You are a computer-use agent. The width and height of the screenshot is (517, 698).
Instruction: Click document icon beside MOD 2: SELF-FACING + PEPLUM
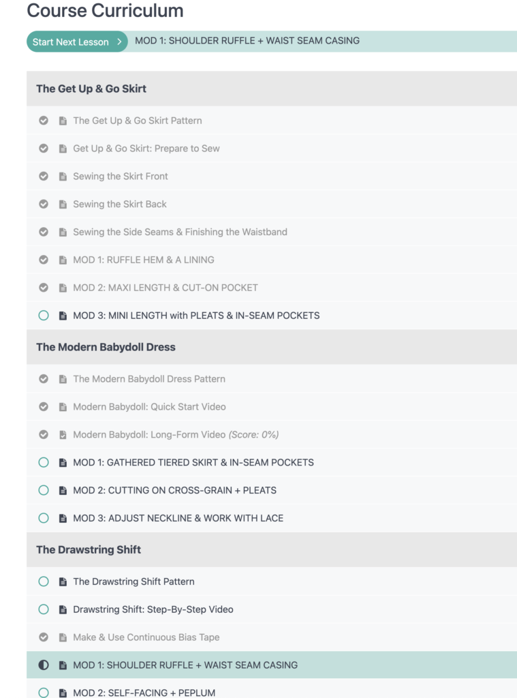(63, 693)
